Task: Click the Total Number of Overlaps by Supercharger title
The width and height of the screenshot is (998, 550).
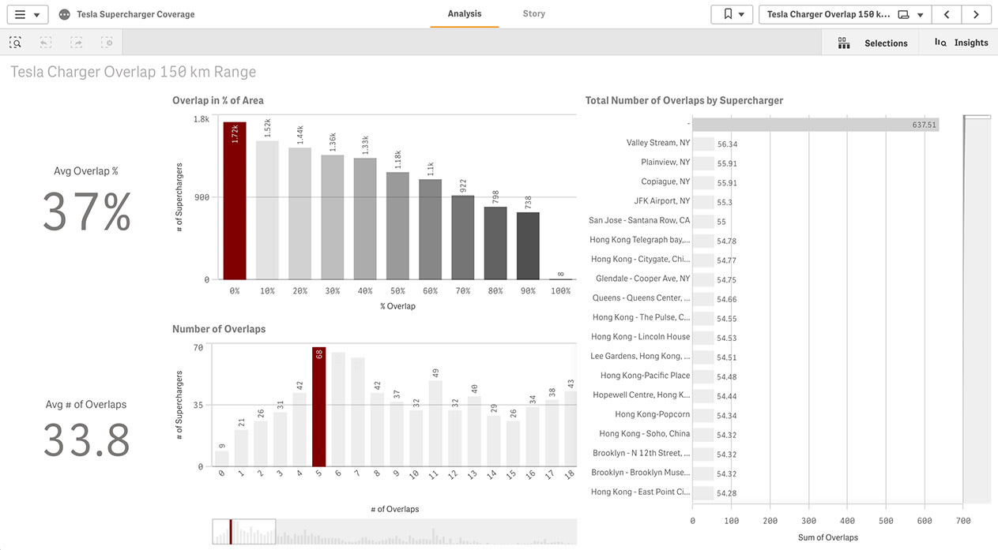Action: tap(684, 100)
